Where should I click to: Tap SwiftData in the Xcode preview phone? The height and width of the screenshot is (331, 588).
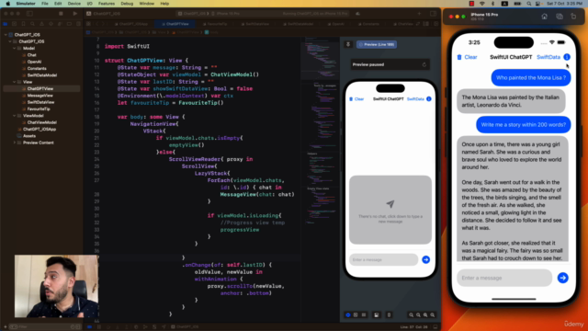tap(415, 99)
